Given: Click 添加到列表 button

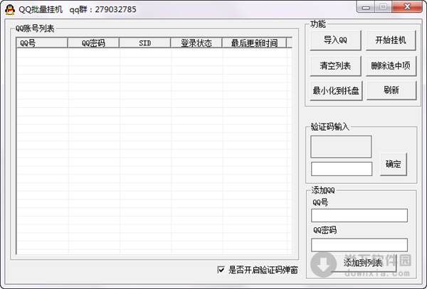Looking at the screenshot, I should coord(363,263).
